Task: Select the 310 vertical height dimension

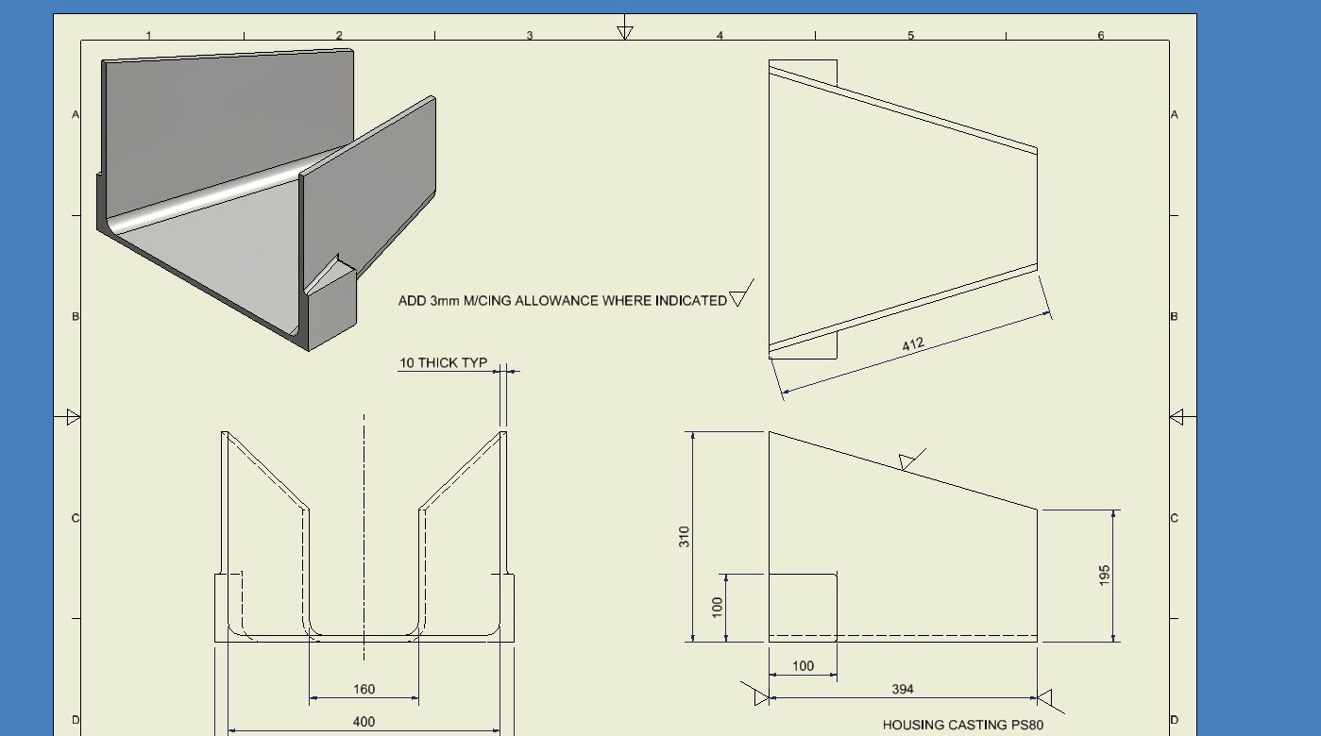Action: click(x=685, y=536)
